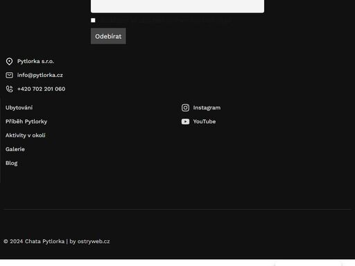Click the Odebírat subscribe button
This screenshot has width=355, height=266.
click(x=108, y=36)
